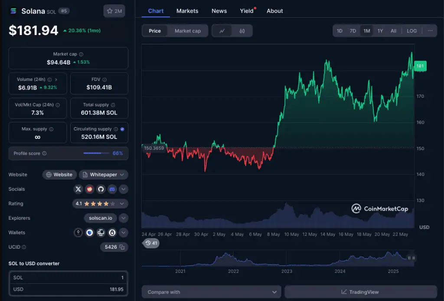The height and width of the screenshot is (301, 444).
Task: Open Total supply info icon
Action: tap(113, 105)
